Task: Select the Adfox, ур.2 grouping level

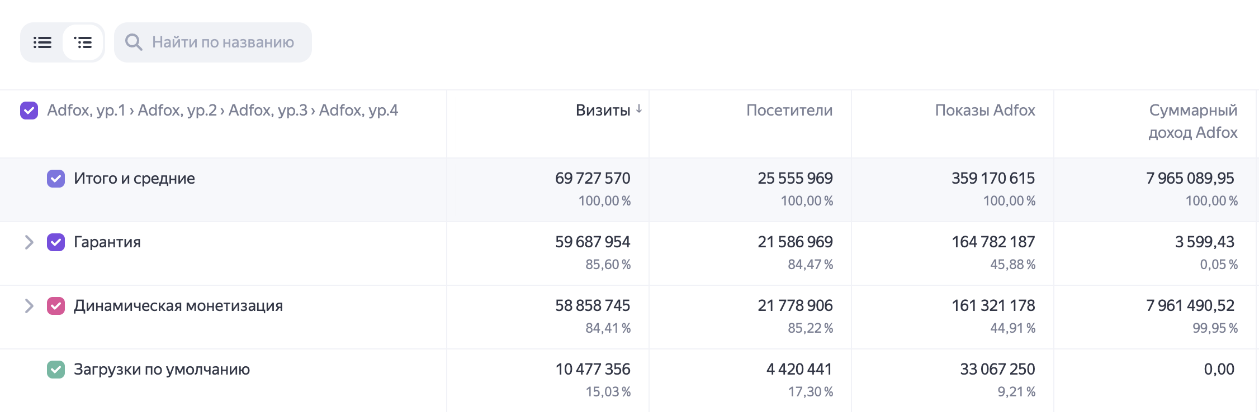Action: tap(177, 111)
